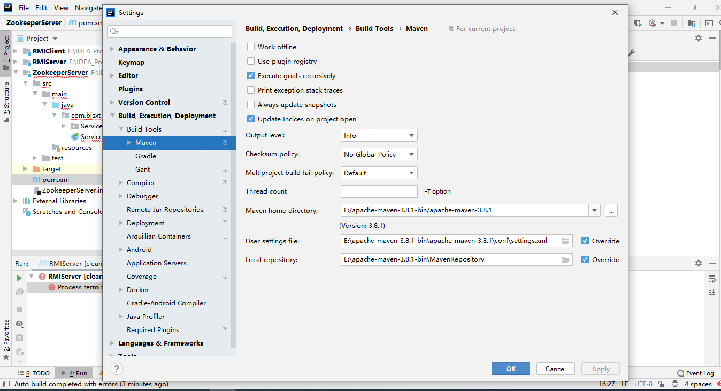Toggle soft-wrap icon in Run panel
721x391 pixels.
712,279
